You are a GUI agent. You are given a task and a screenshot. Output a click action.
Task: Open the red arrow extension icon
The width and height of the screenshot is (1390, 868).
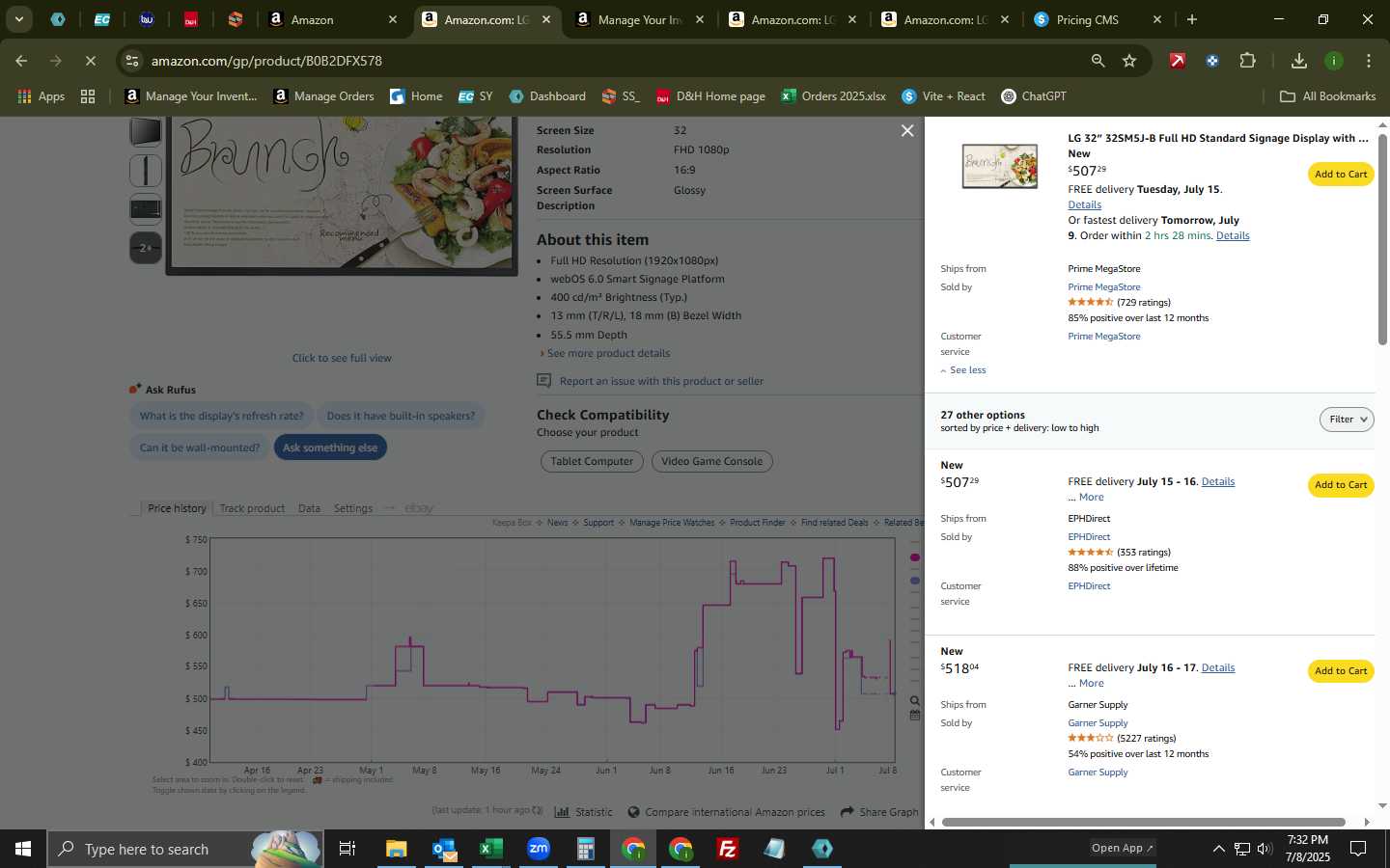click(x=1177, y=61)
